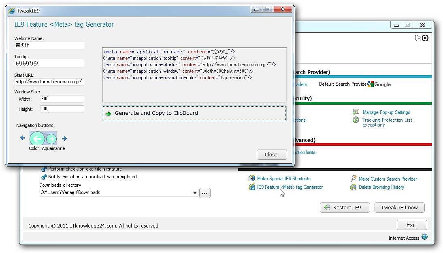Click the IE9 Feature Meta tag Generator icon

252,187
